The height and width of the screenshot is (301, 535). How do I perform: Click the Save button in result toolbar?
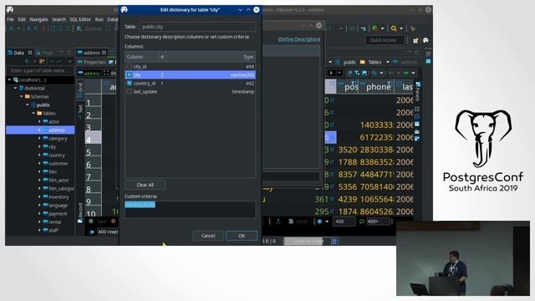[99, 222]
